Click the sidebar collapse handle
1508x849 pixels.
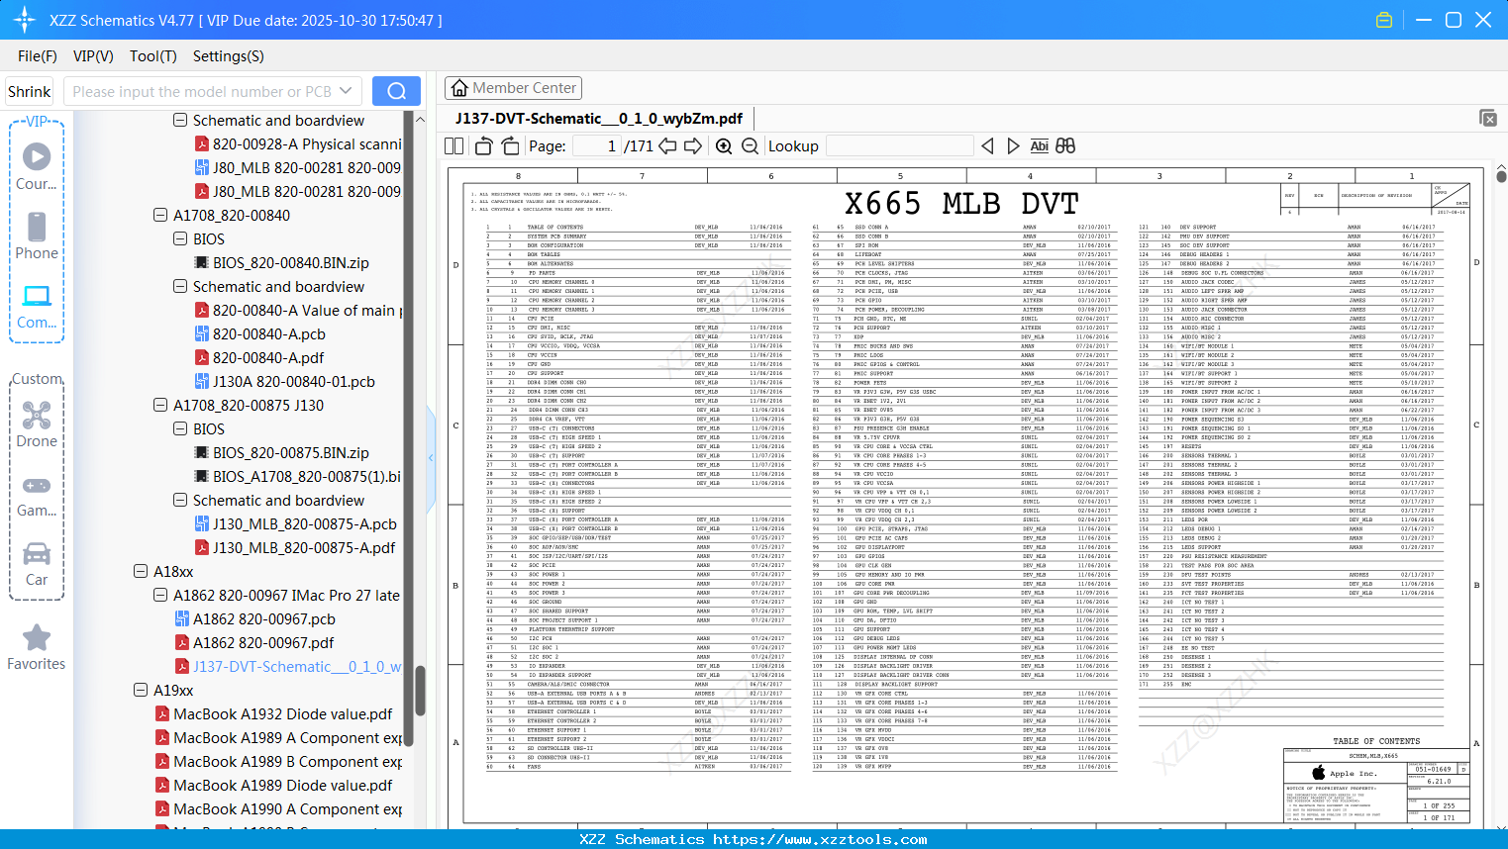[x=431, y=458]
